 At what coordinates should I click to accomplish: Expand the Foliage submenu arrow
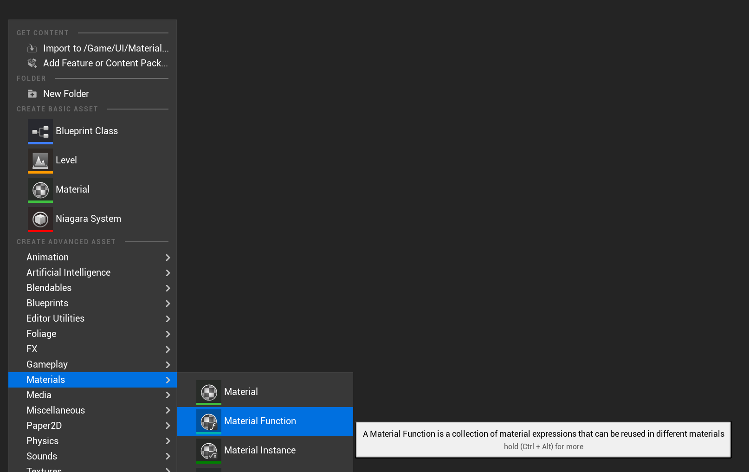click(x=168, y=334)
